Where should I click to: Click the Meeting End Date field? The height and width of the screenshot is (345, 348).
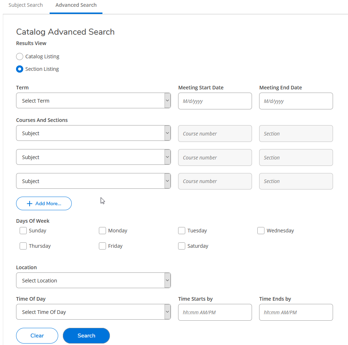coord(296,101)
